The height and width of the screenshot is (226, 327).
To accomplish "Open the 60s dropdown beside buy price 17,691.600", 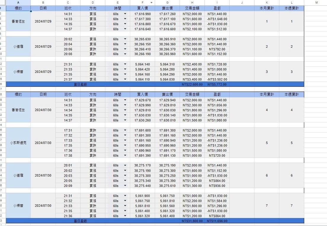I will [x=125, y=130].
